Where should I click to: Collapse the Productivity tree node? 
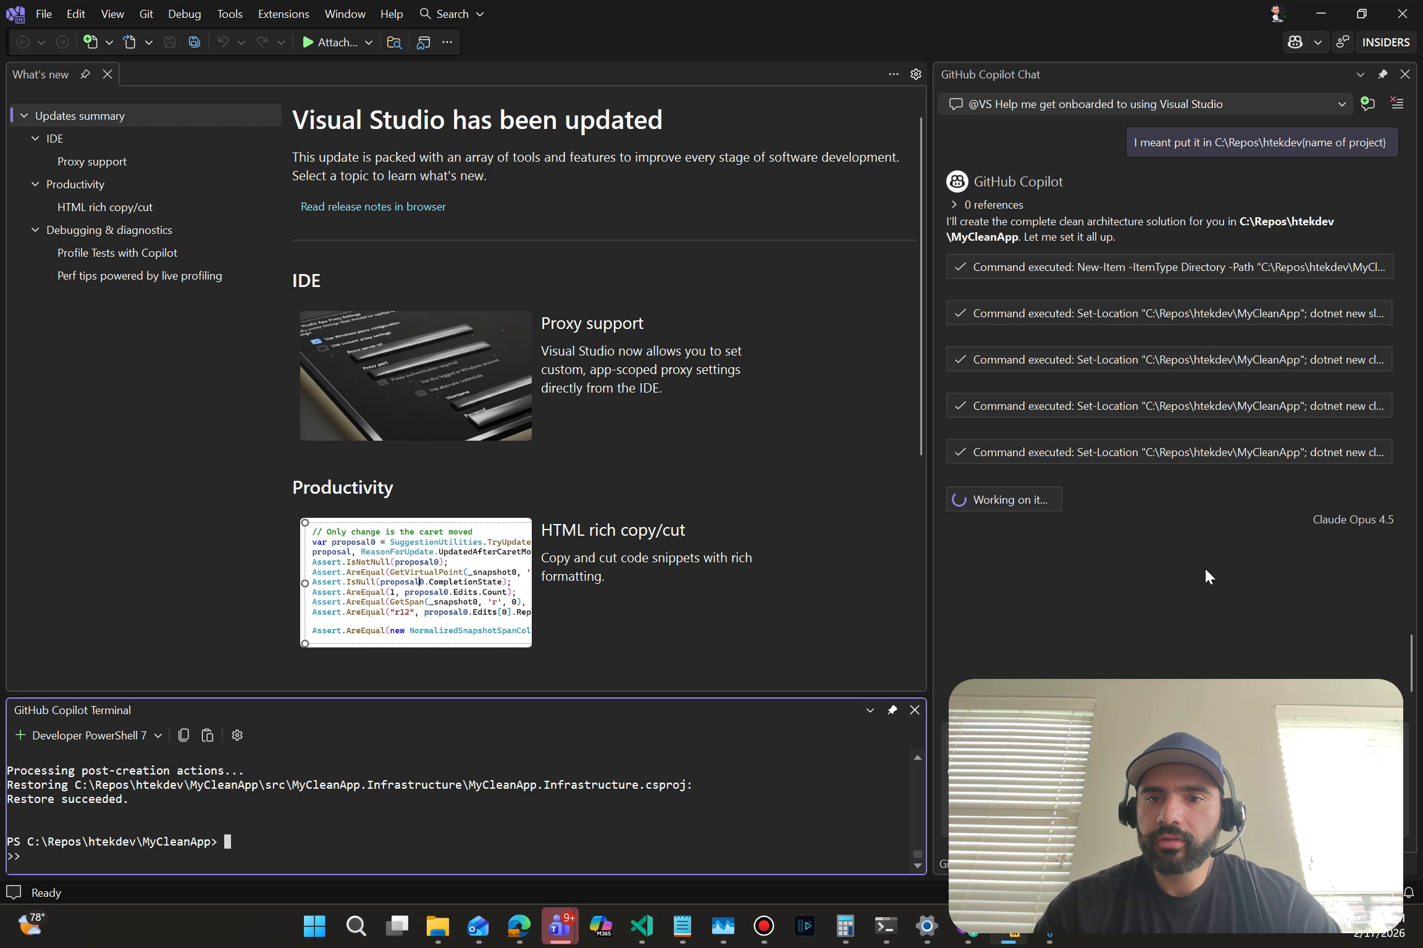point(35,184)
